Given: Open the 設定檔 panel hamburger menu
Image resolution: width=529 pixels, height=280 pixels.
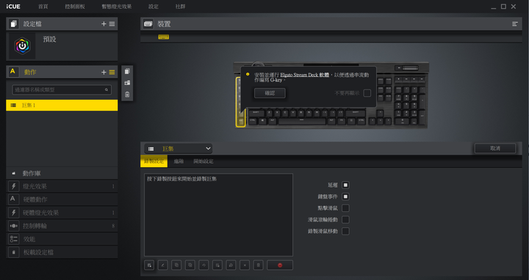Looking at the screenshot, I should pos(112,24).
